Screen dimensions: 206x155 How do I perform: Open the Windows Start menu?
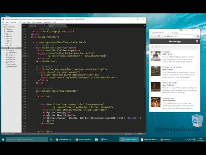point(3,139)
